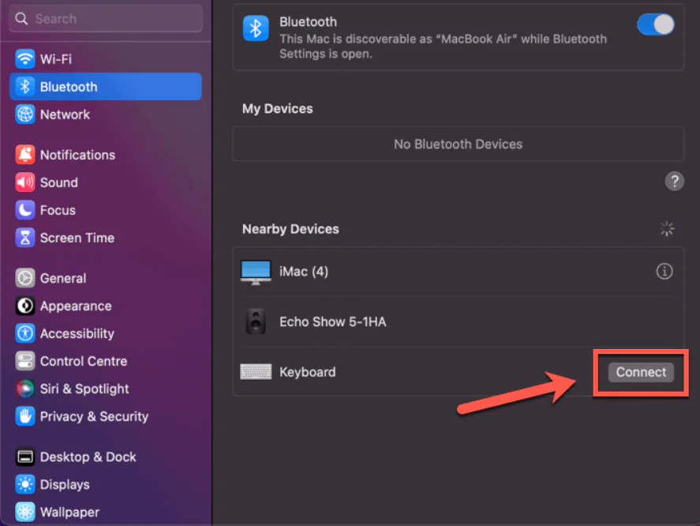Open the Bluetooth help question mark

[674, 182]
